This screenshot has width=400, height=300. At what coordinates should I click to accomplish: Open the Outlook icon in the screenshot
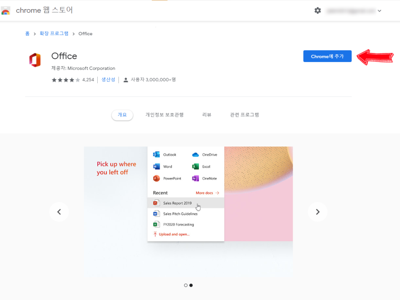click(x=157, y=154)
